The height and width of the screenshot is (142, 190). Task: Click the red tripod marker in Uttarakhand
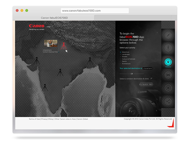click(x=64, y=46)
